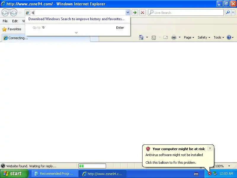237x178 pixels.
Task: Click the Security Center red shield tray icon
Action: coord(209,174)
